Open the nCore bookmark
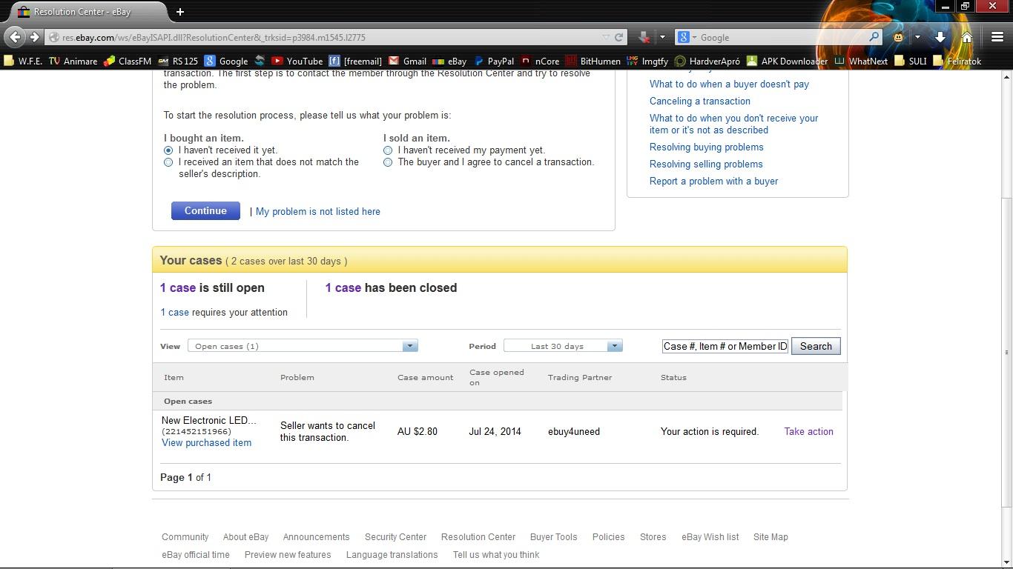The width and height of the screenshot is (1013, 569). 540,61
